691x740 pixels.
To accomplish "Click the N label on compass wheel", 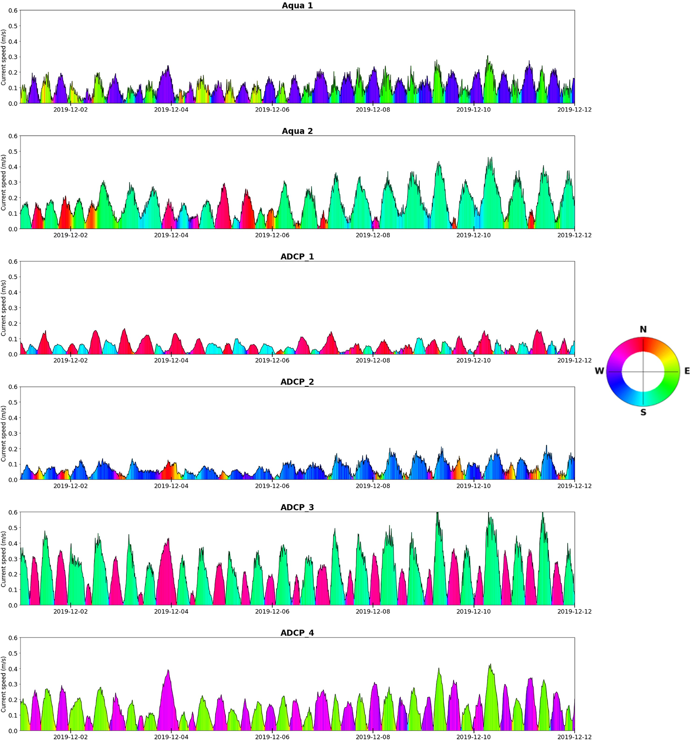I will (x=643, y=329).
